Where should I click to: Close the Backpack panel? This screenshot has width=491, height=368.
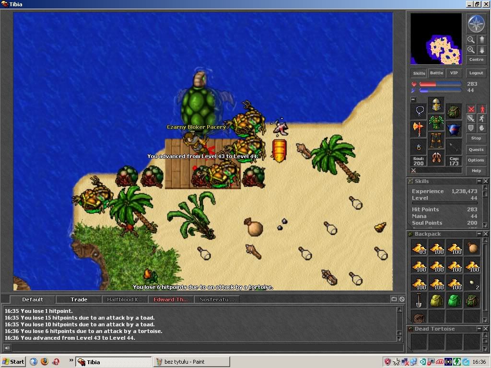(x=485, y=234)
